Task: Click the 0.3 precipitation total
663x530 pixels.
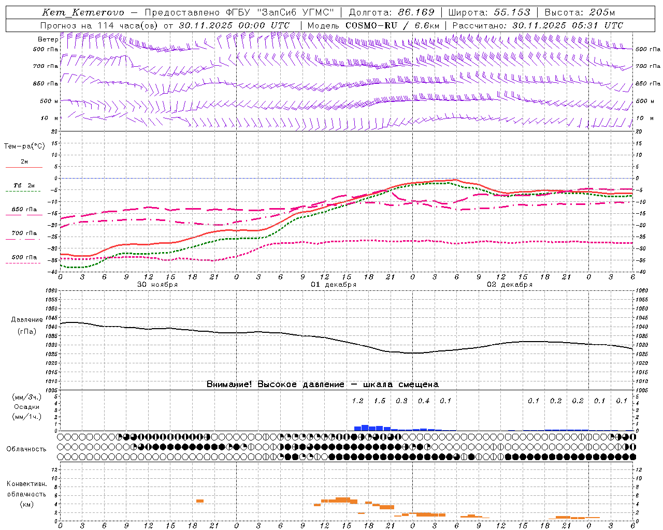Action: (401, 401)
